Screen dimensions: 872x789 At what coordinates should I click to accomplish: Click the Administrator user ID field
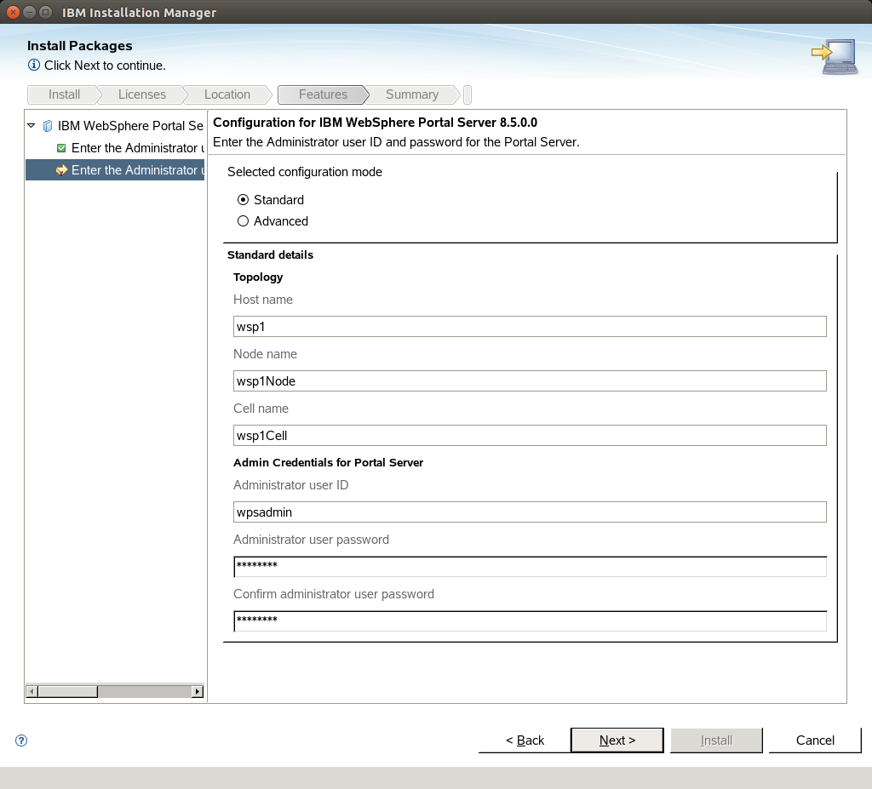coord(530,512)
